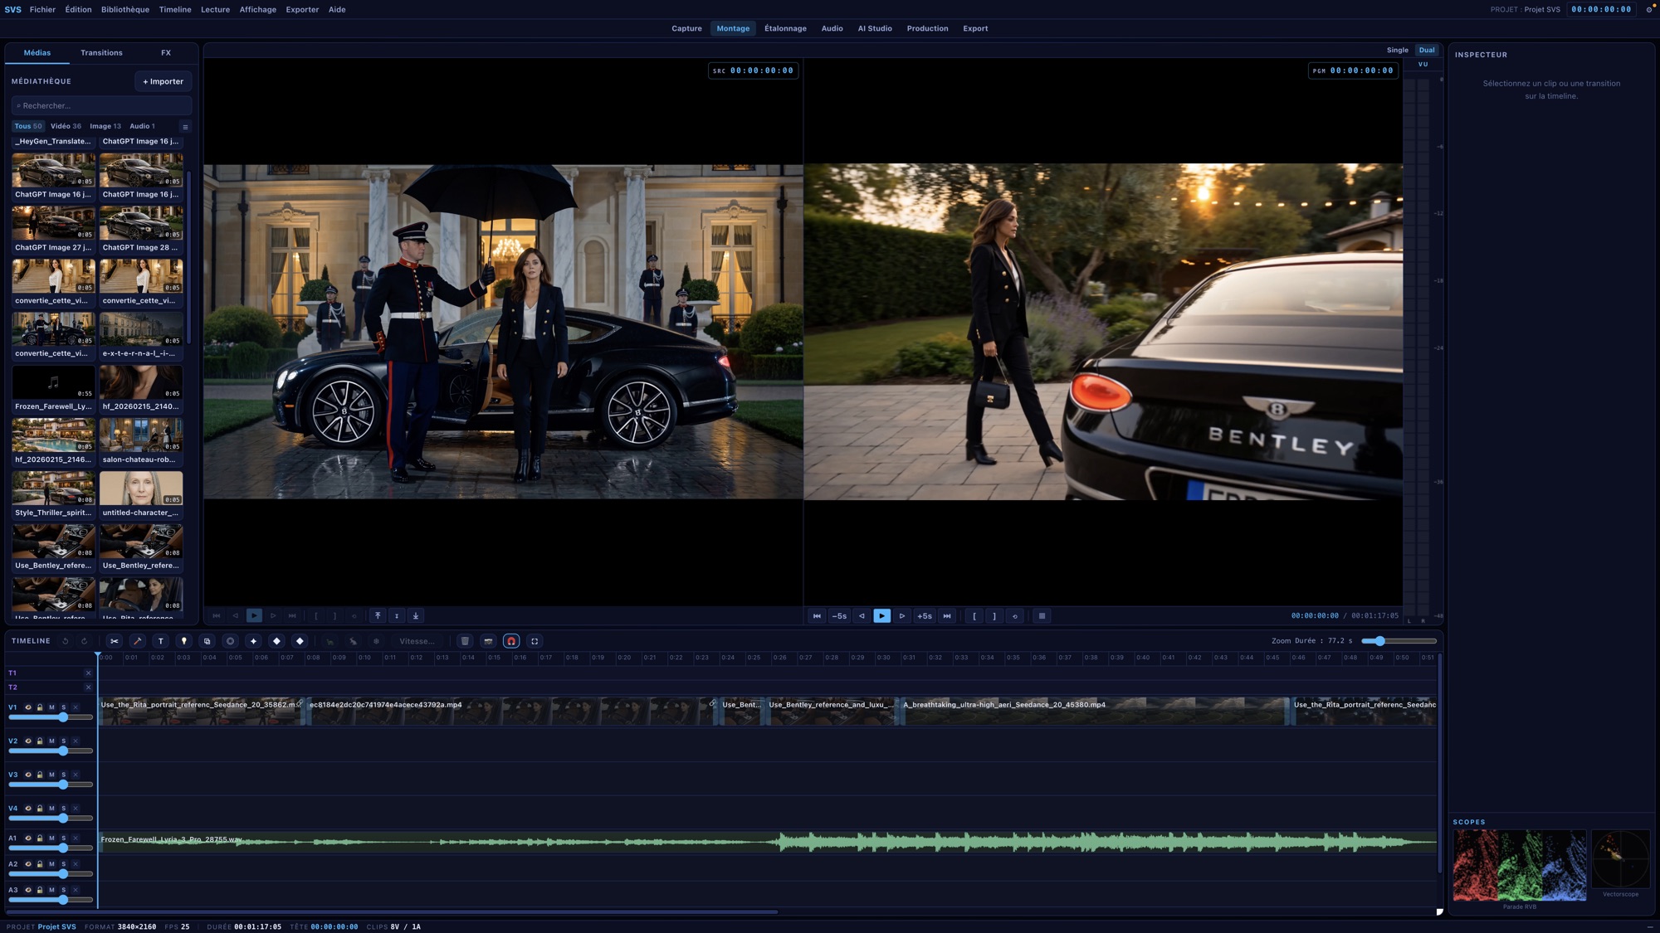The height and width of the screenshot is (933, 1660).
Task: Open the Export workspace tab
Action: tap(975, 29)
